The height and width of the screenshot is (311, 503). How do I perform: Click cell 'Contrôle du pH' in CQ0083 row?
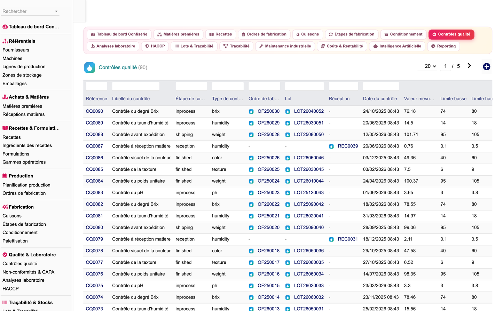point(127,193)
